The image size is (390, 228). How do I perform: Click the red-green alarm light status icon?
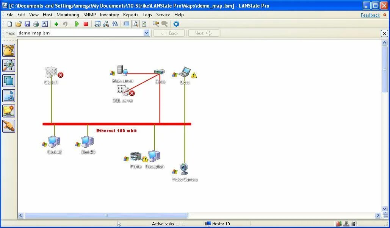(338, 224)
